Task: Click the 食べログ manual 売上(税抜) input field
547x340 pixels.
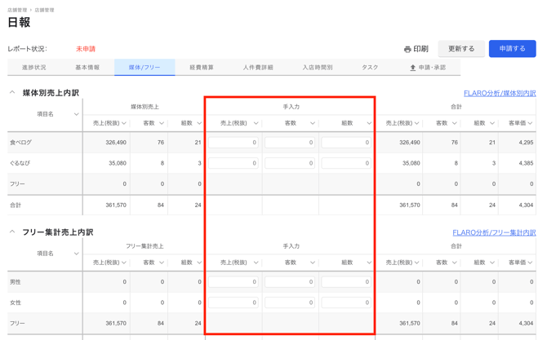Action: (233, 143)
